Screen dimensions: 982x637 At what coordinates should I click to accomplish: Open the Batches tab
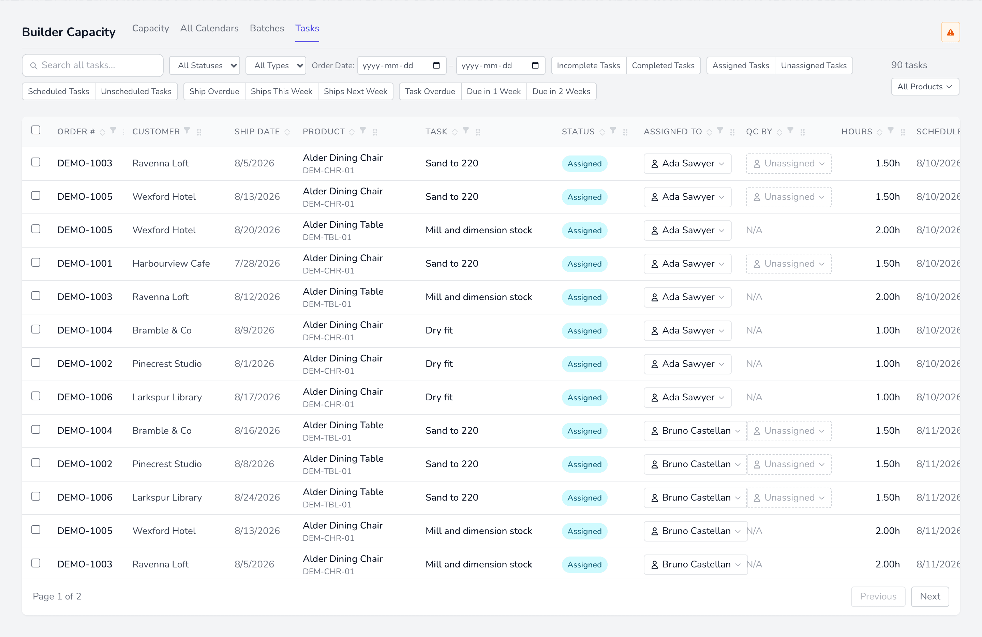[x=267, y=28]
